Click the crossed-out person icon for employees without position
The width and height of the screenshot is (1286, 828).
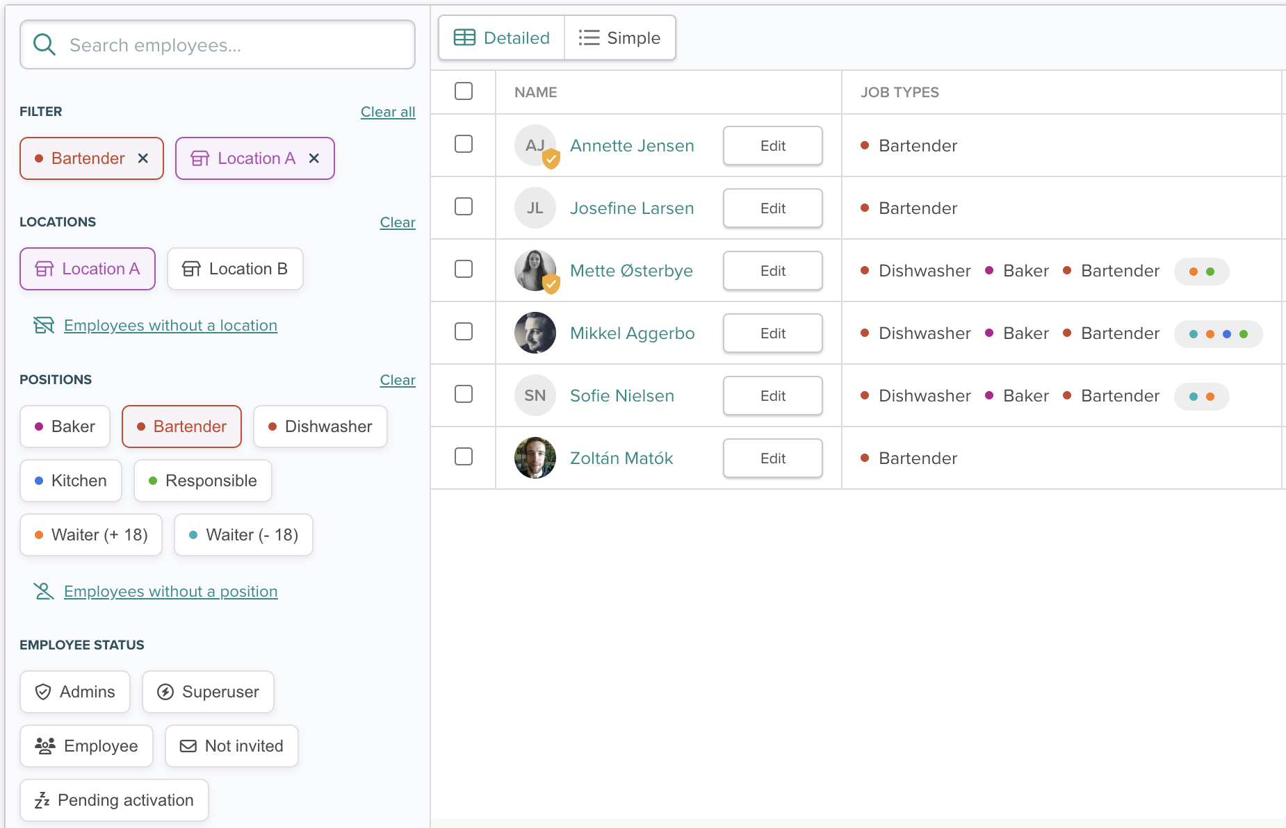point(44,591)
